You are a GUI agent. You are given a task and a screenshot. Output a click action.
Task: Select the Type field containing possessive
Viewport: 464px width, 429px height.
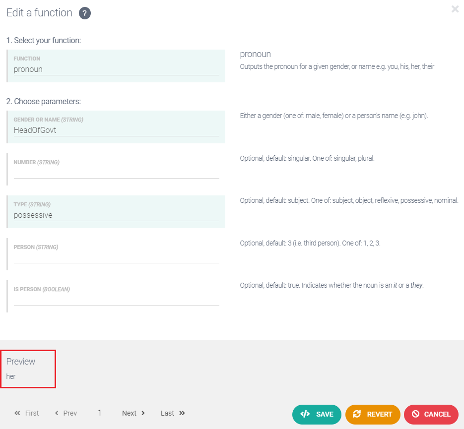[x=116, y=215]
